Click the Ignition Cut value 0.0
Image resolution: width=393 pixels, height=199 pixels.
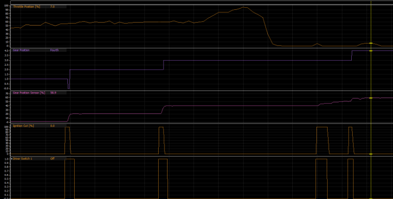point(53,125)
